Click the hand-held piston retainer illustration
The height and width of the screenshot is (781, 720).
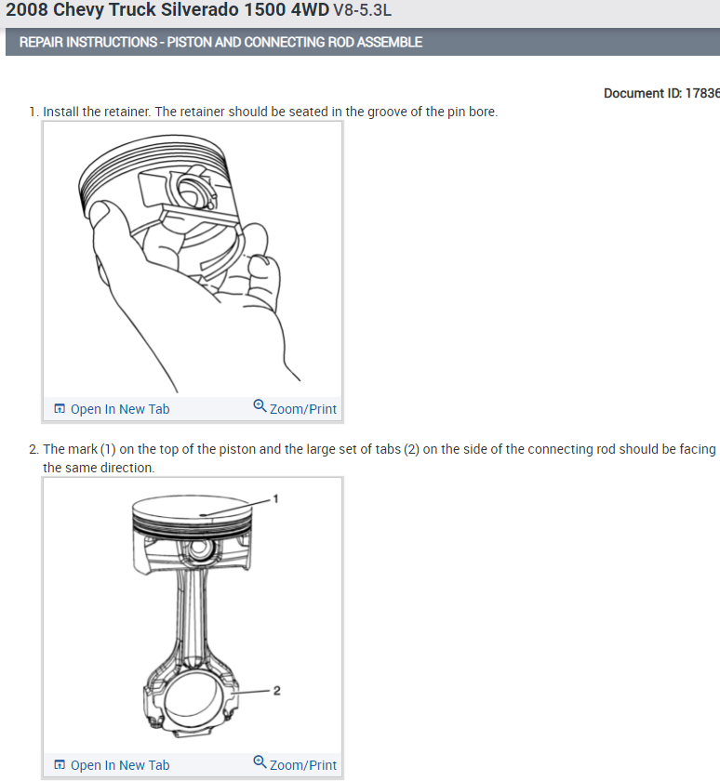[x=193, y=260]
